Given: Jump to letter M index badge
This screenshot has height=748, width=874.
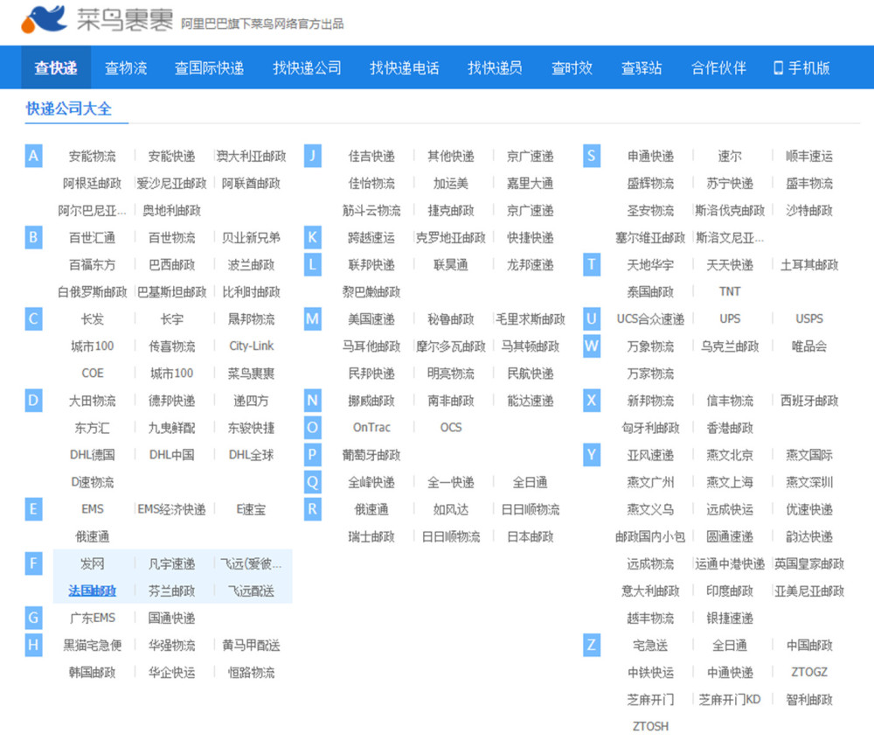Looking at the screenshot, I should [x=313, y=318].
